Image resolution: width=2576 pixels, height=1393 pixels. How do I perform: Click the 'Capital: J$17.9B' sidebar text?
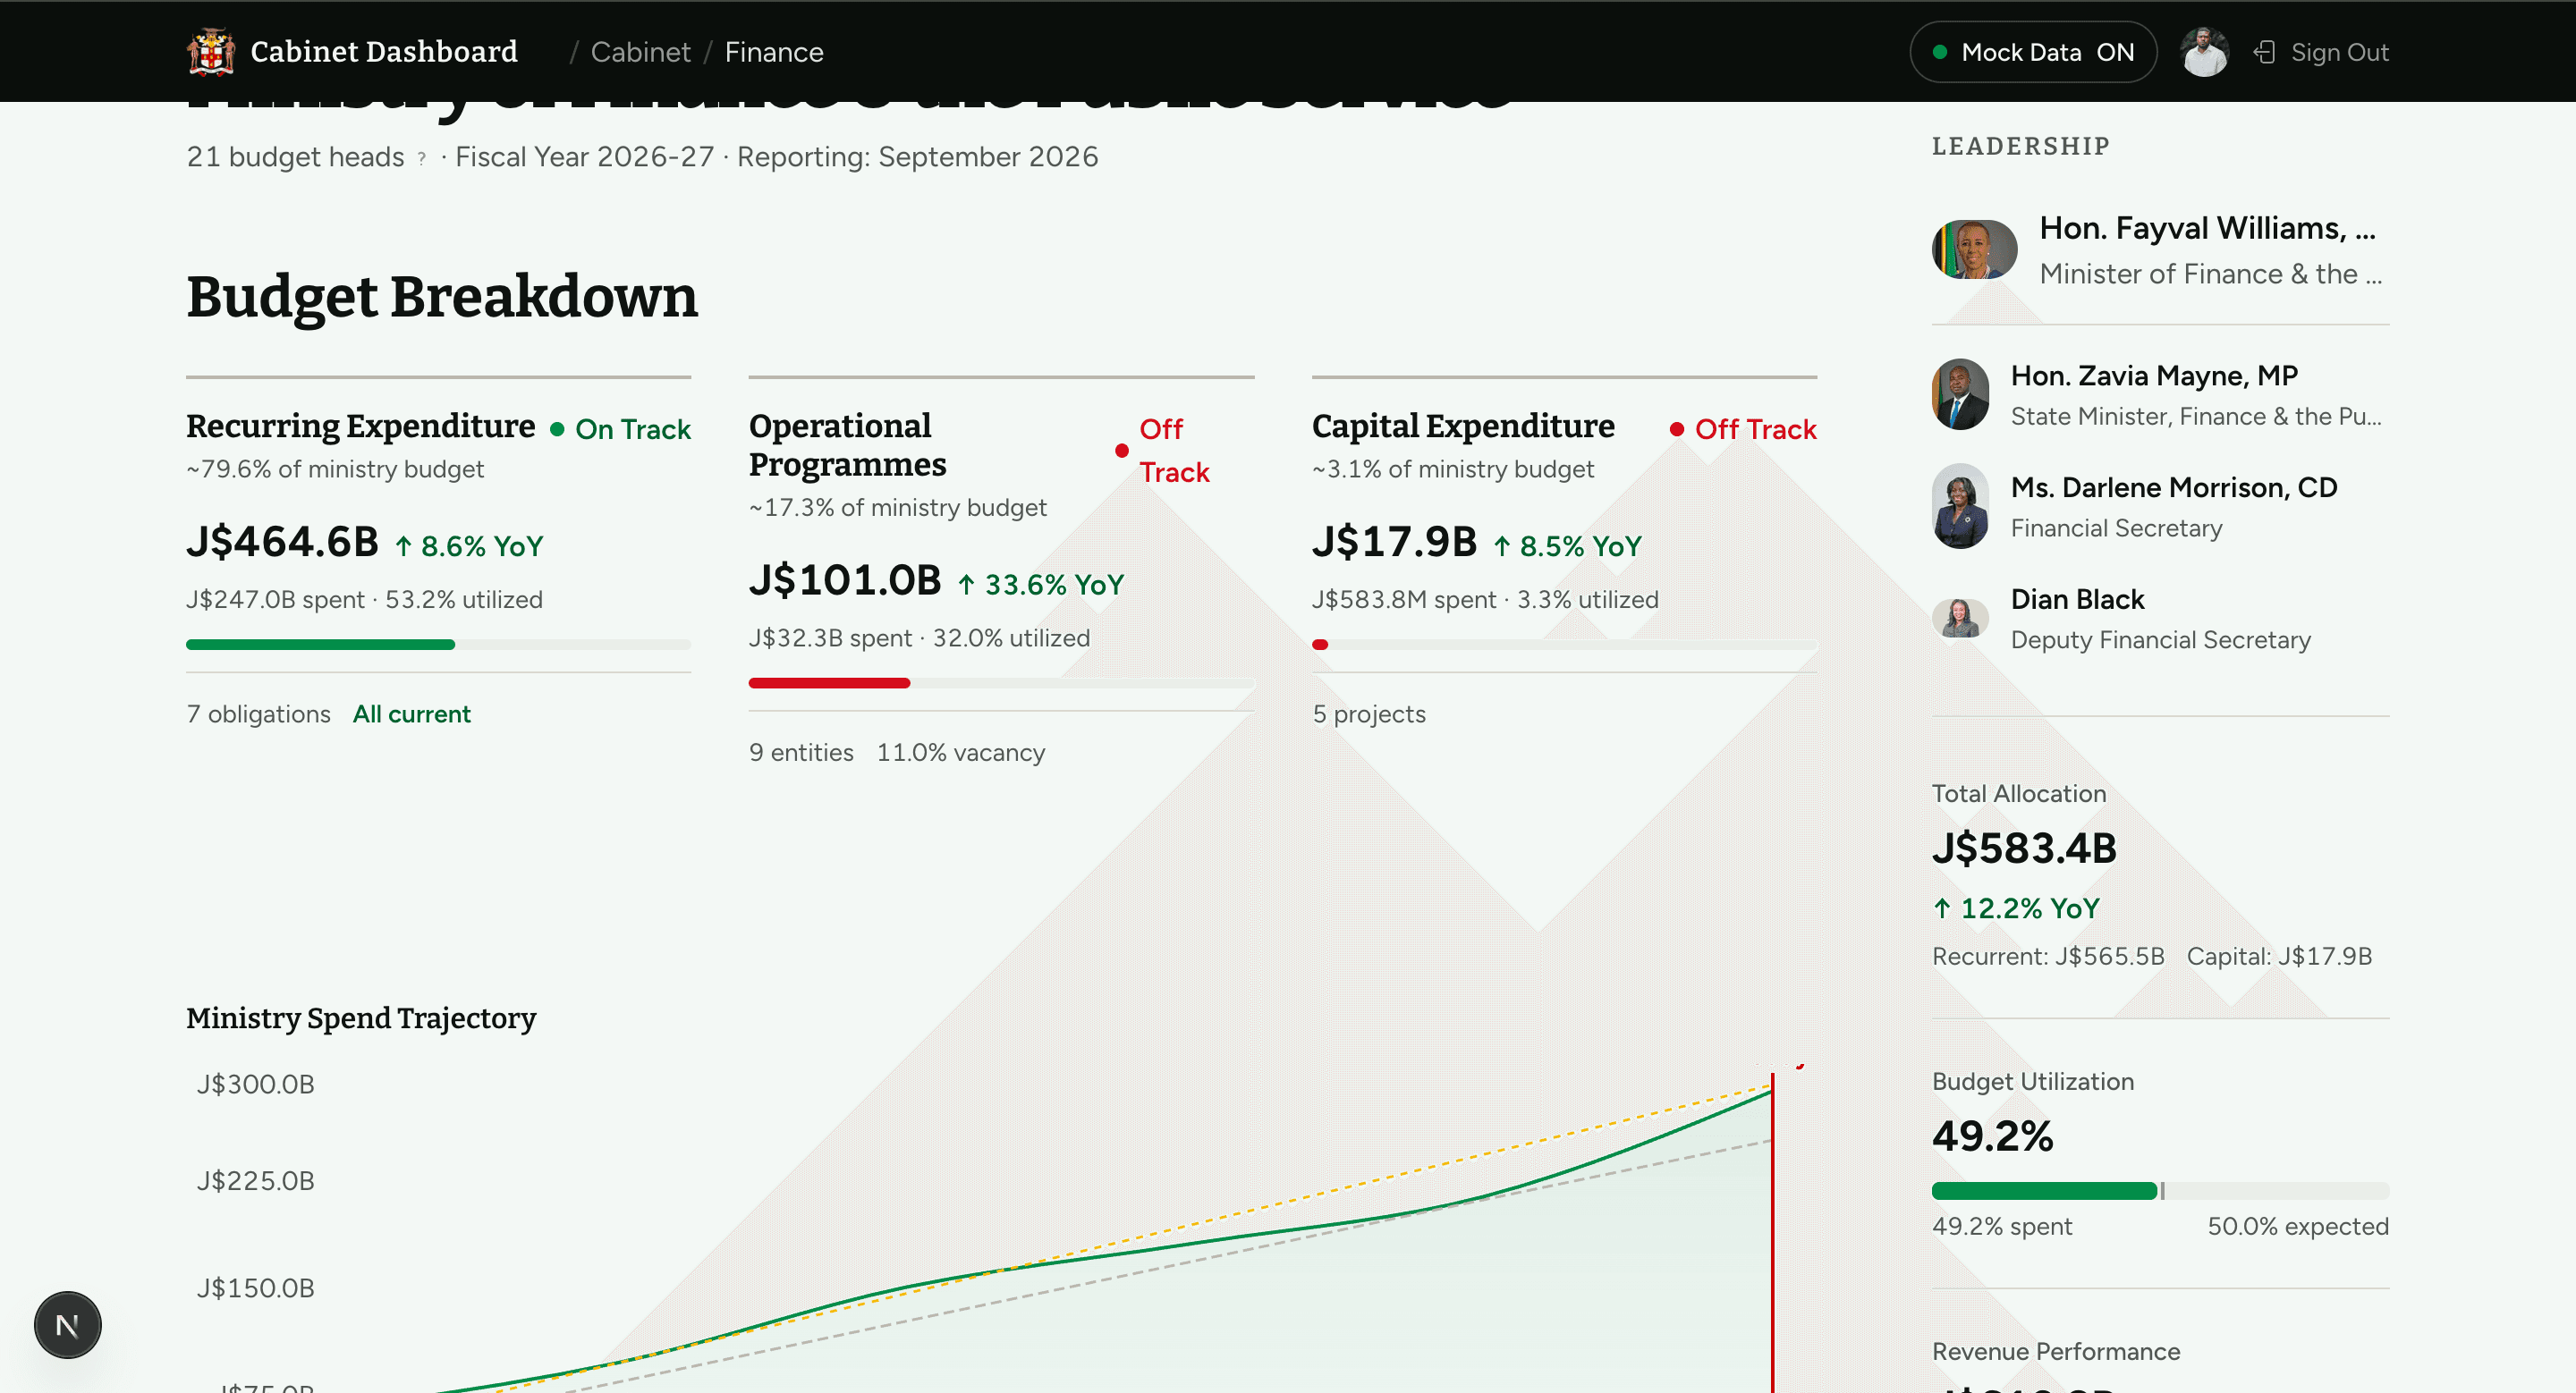tap(2279, 957)
